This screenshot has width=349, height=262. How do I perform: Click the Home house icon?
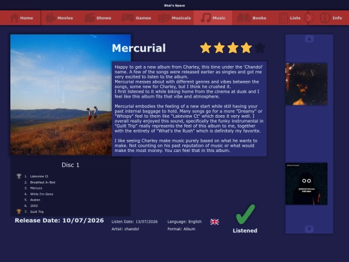point(14,18)
